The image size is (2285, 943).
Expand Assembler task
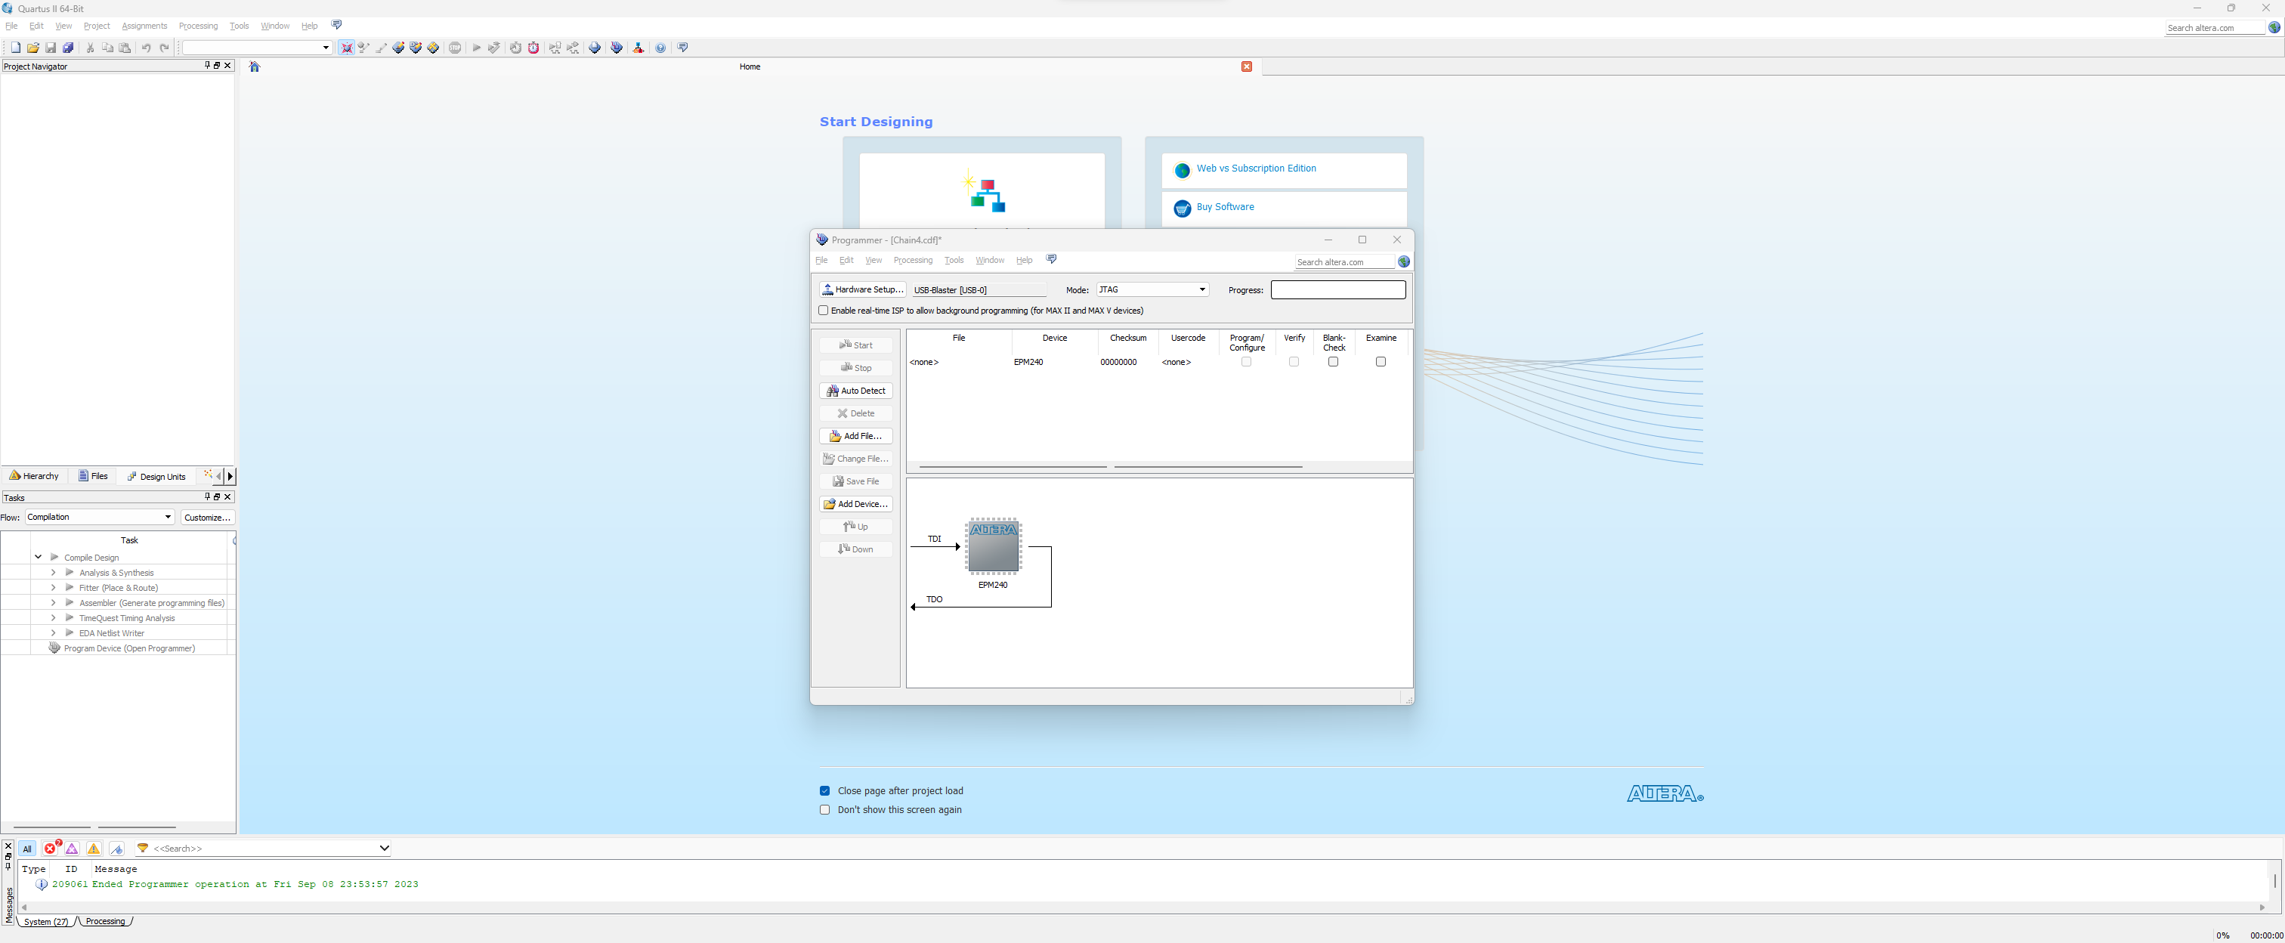53,602
